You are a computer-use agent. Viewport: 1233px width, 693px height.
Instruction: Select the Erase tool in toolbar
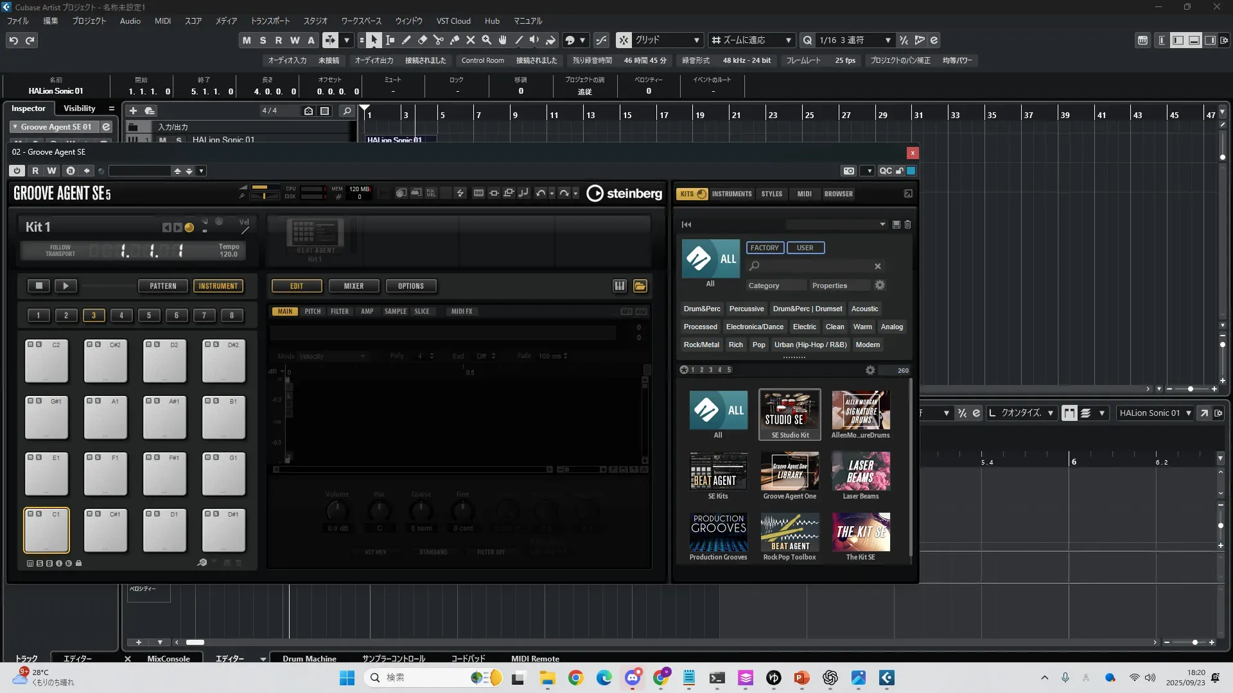423,40
